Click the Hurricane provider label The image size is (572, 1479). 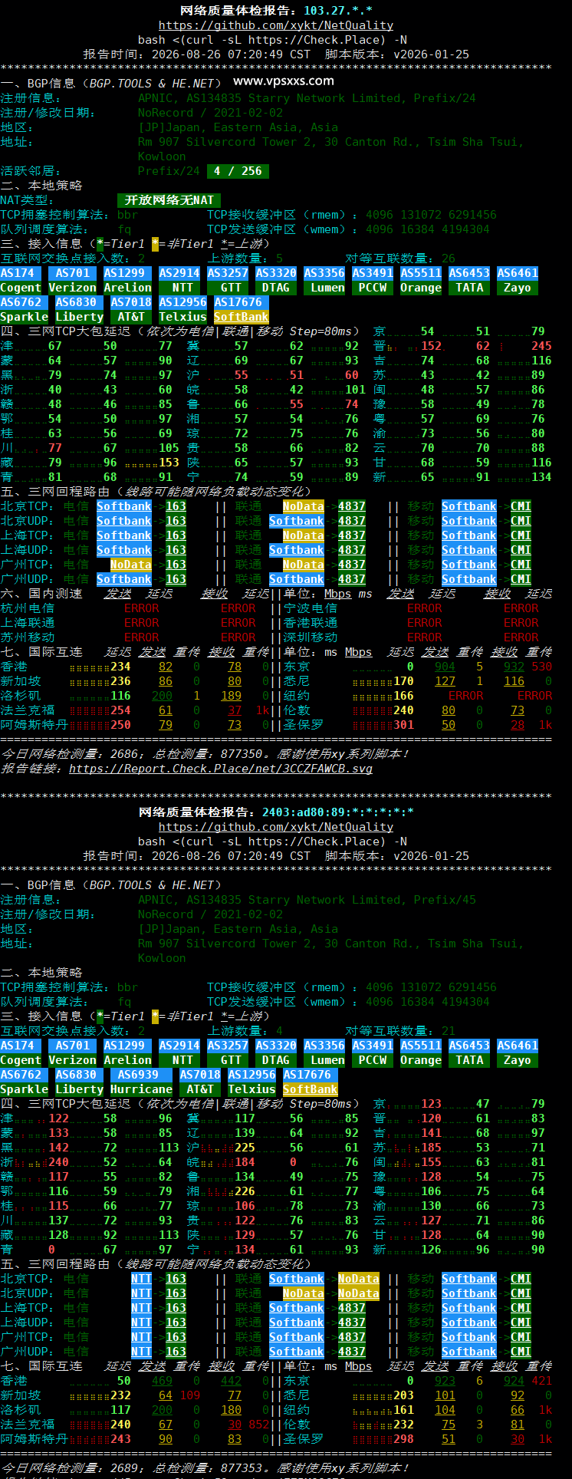(x=142, y=1089)
